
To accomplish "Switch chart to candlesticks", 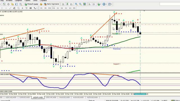I will [67, 4].
